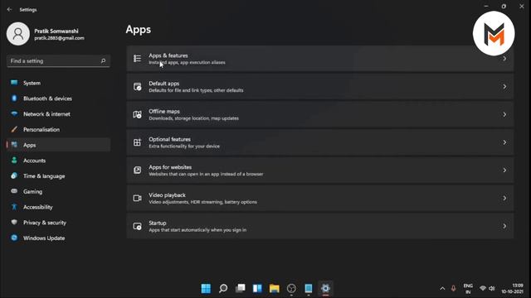Select Network & internet in sidebar
This screenshot has height=298, width=531.
pos(58,114)
